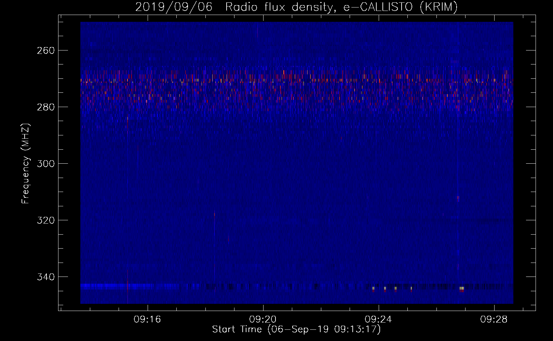Click the 'Frequency (MHZ)' axis label
The image size is (553, 341).
pos(26,163)
